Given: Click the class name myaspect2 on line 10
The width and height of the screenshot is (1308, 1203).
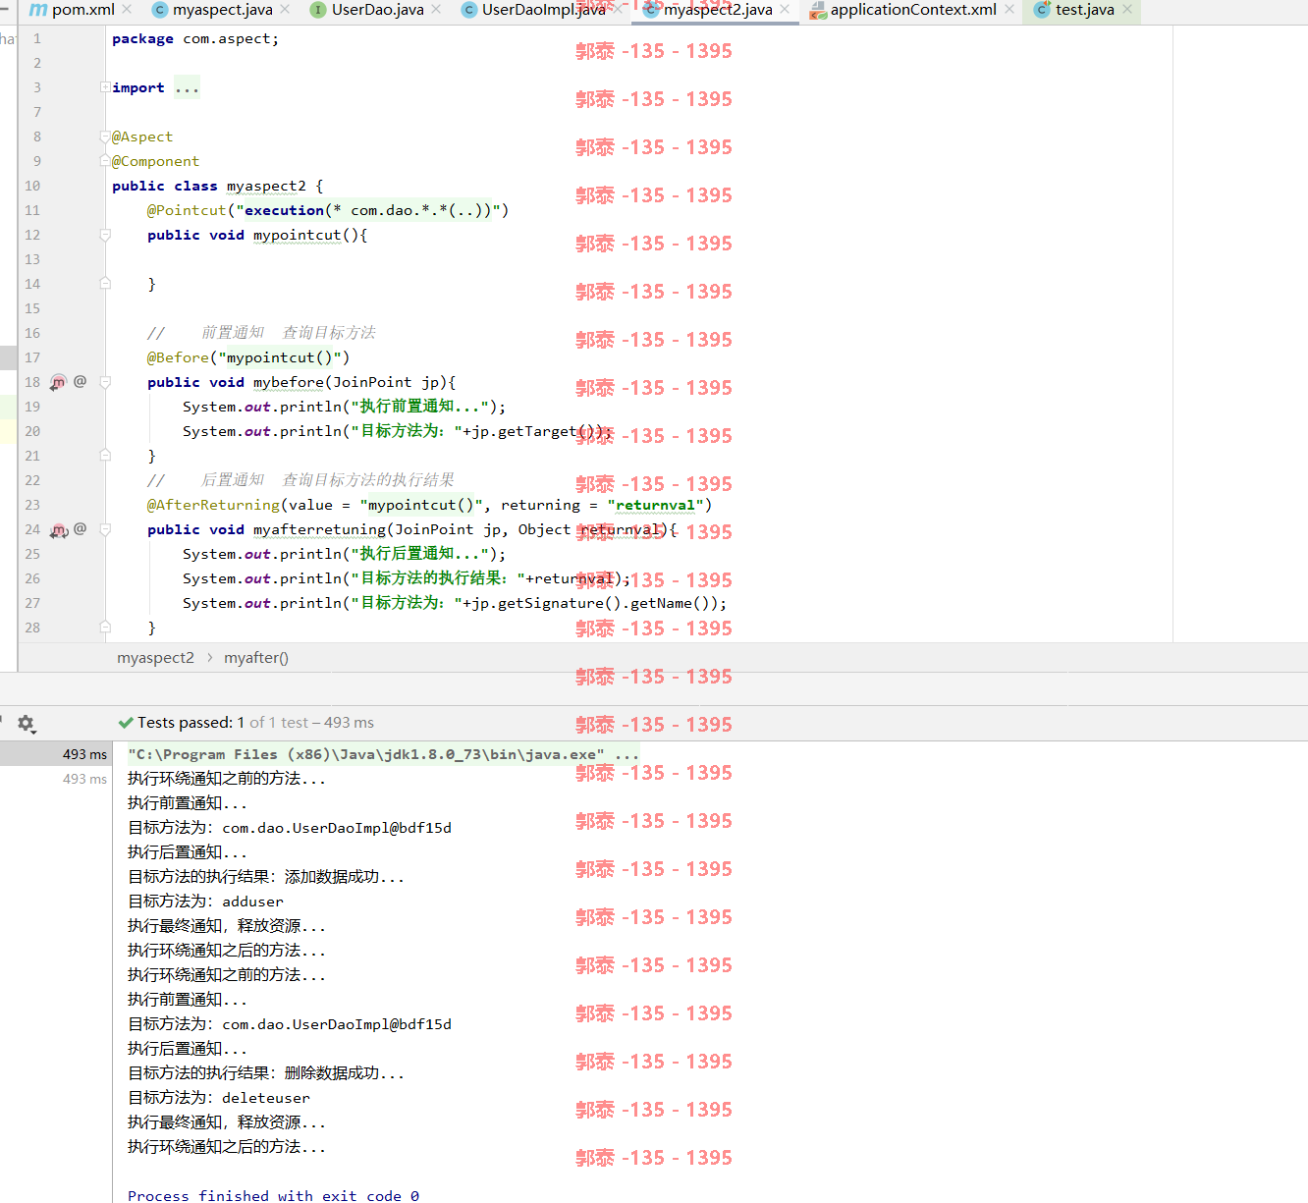Looking at the screenshot, I should tap(266, 186).
